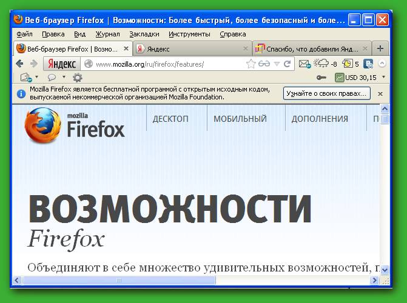Image resolution: width=407 pixels, height=303 pixels.
Task: Click the blue toolbar icon beside traffic indicator
Action: (368, 64)
